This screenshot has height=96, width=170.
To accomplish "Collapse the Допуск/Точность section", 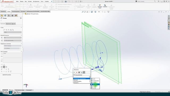I will point(21,35).
